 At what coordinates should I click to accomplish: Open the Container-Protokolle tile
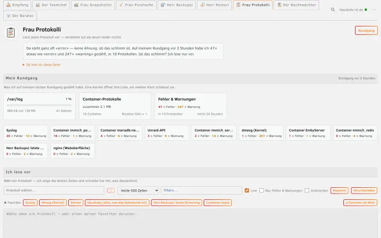click(115, 106)
